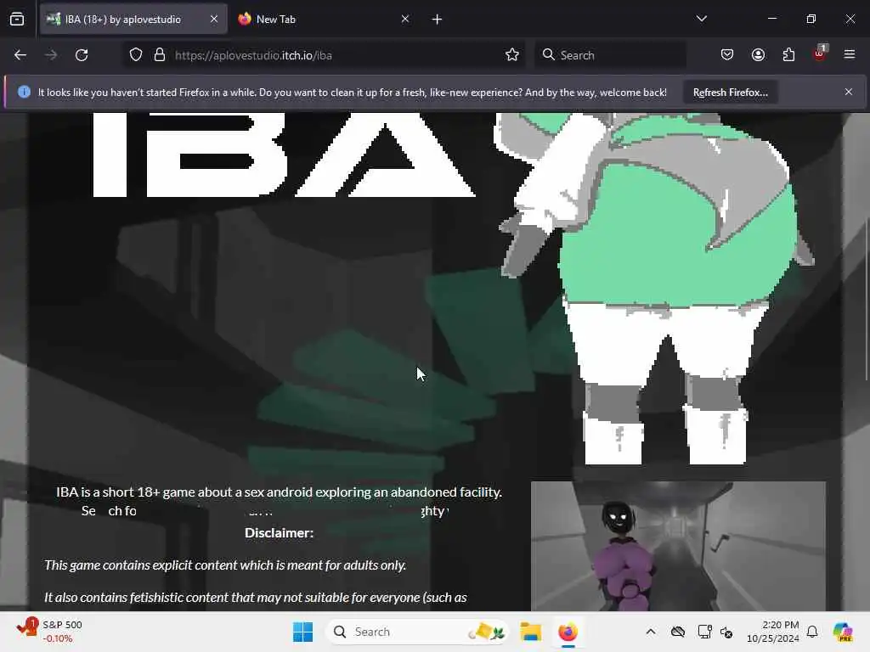Close the New Tab tab
This screenshot has width=870, height=652.
[405, 19]
